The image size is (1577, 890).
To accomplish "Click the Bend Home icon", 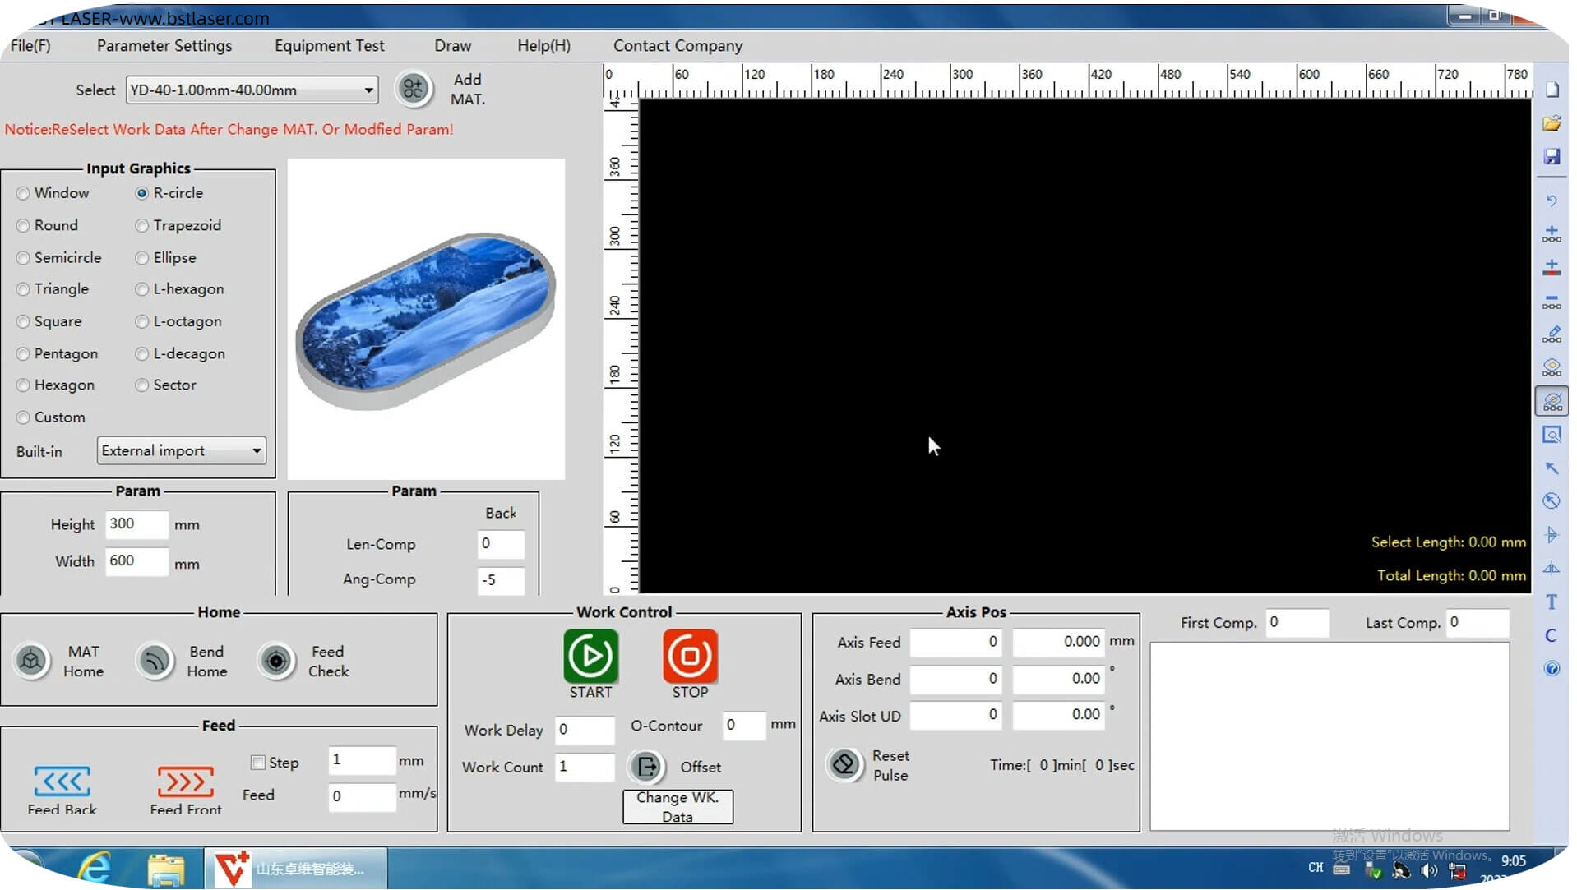I will [x=155, y=661].
